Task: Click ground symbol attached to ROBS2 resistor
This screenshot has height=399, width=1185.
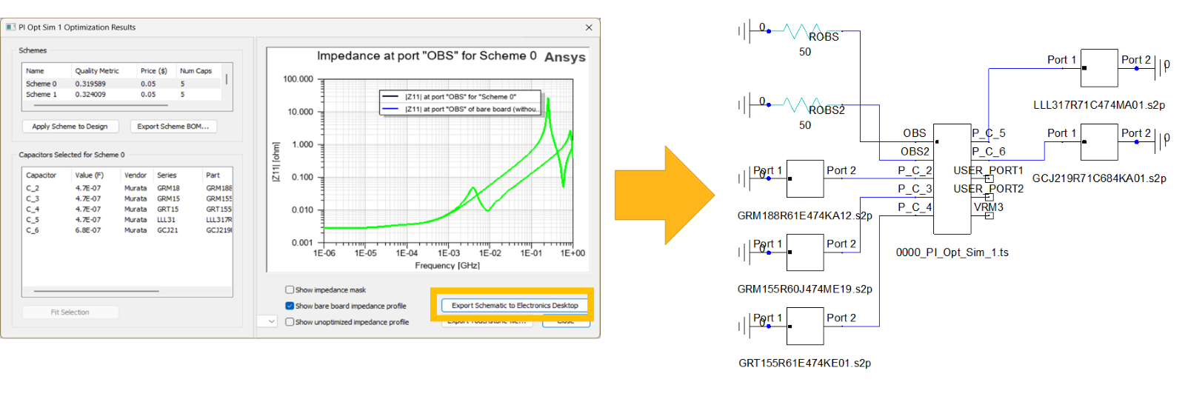Action: 744,105
